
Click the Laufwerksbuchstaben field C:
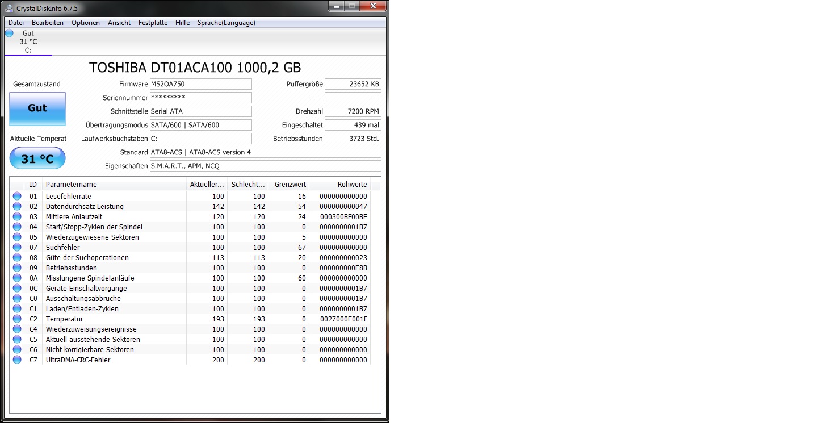[x=200, y=139]
